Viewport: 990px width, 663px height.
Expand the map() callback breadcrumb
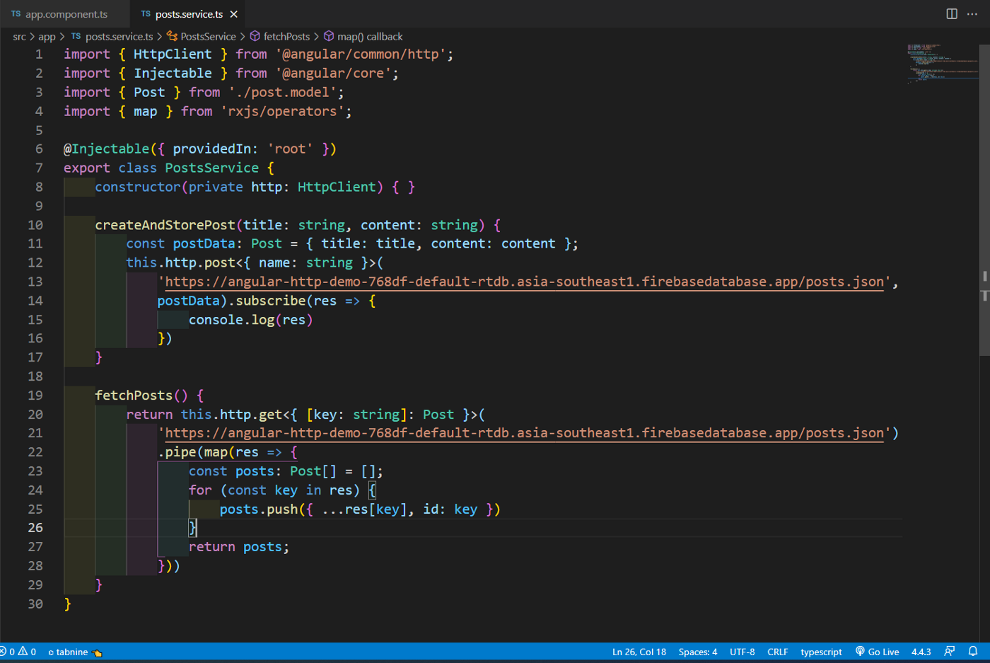pos(363,37)
